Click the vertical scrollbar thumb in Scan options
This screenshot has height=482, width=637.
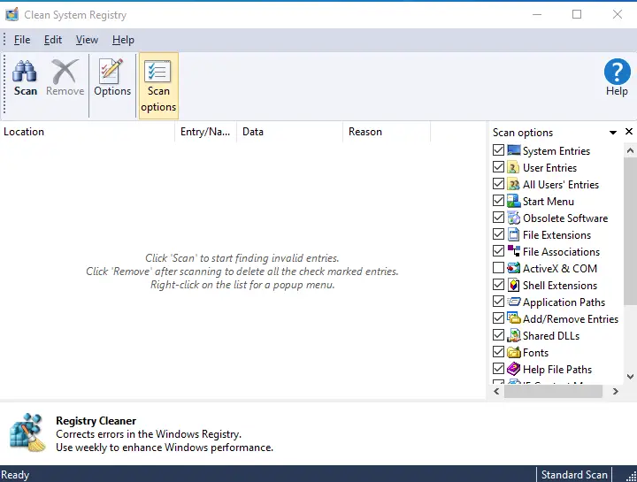(630, 232)
